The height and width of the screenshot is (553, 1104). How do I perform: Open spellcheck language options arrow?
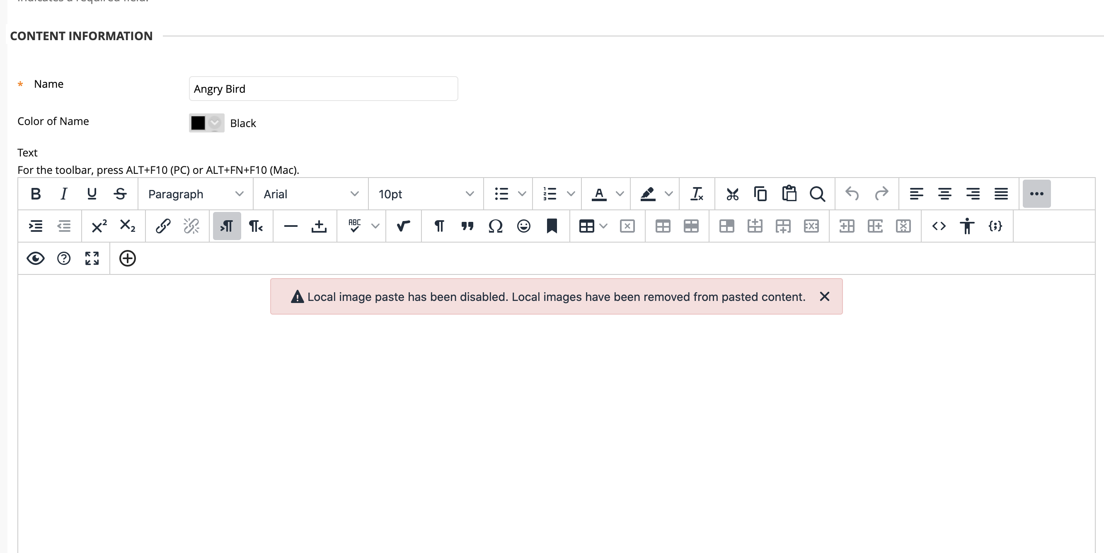pos(375,226)
